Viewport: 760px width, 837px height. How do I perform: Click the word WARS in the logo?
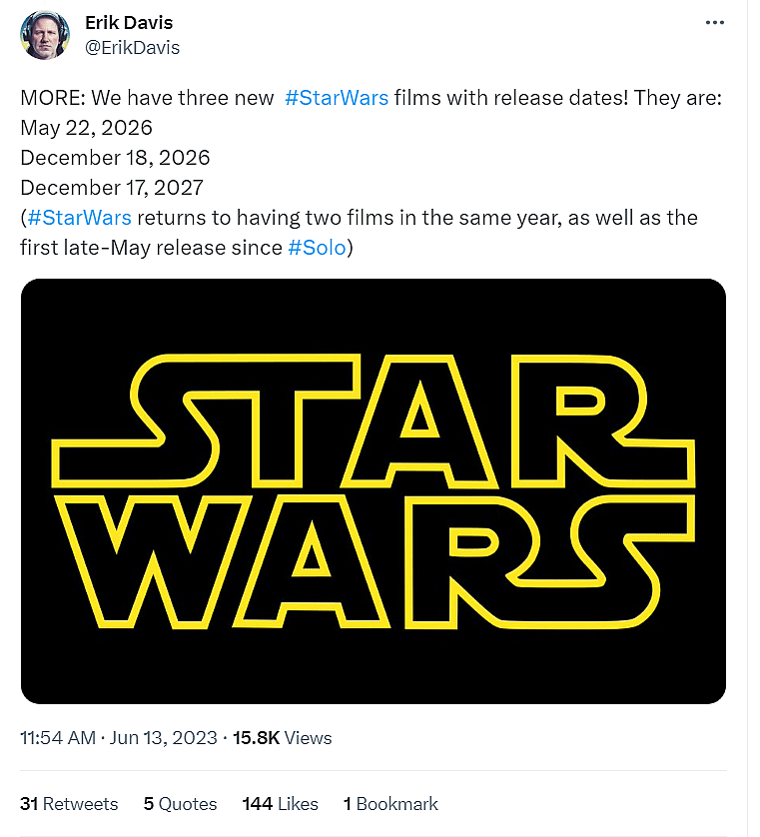coord(375,561)
